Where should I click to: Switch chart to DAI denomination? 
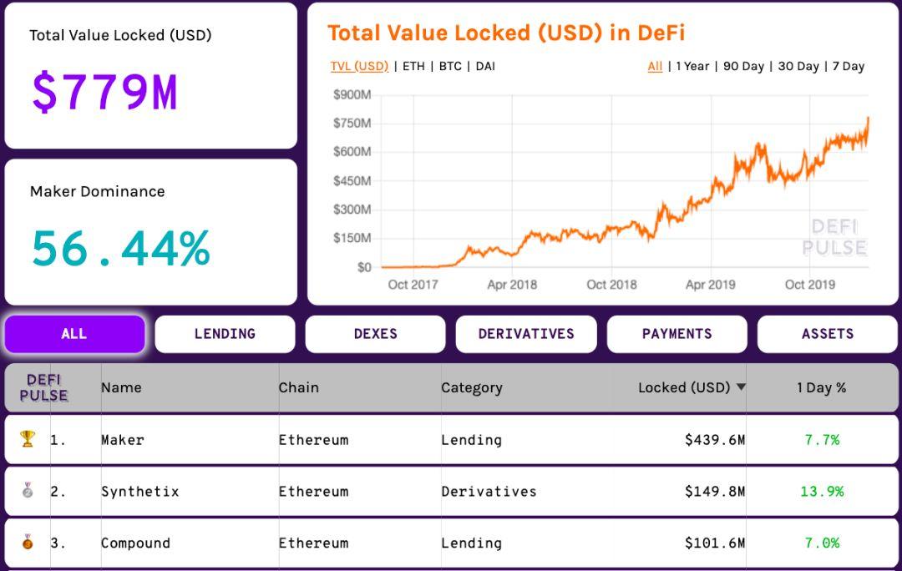pos(485,66)
